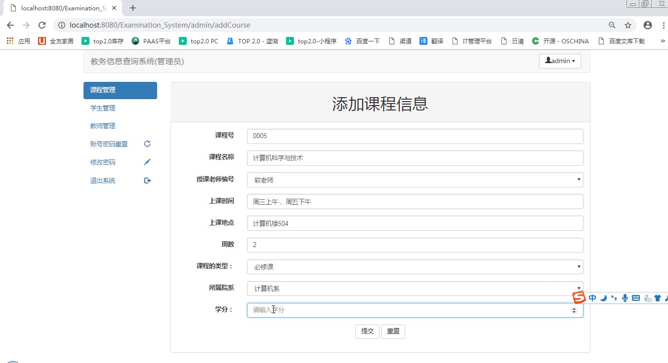The height and width of the screenshot is (363, 668).
Task: Open the IT管理平台 bookmark
Action: [x=472, y=41]
